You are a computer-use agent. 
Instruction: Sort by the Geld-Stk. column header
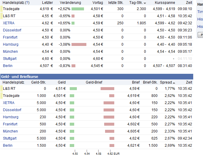pyautogui.click(x=39, y=82)
